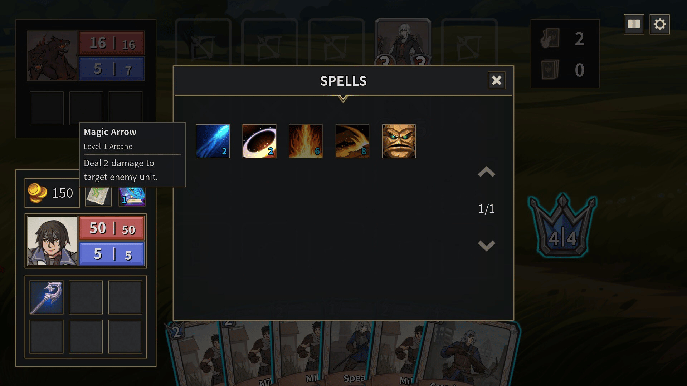This screenshot has height=386, width=687.
Task: Click the equipped magic staff item
Action: [x=47, y=297]
